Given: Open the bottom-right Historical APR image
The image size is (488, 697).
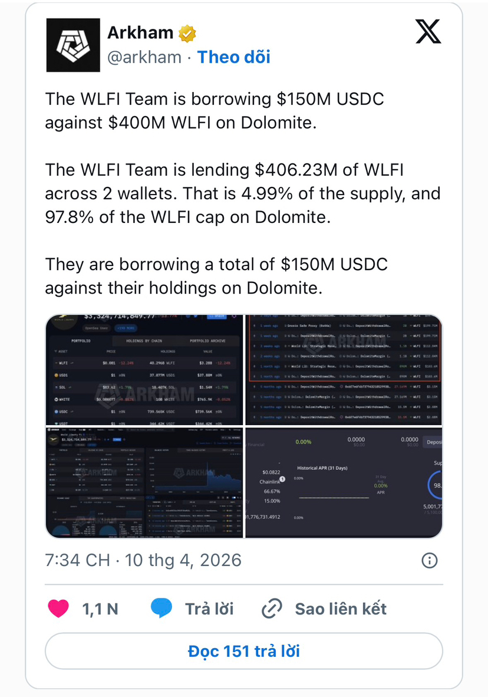Looking at the screenshot, I should [344, 482].
